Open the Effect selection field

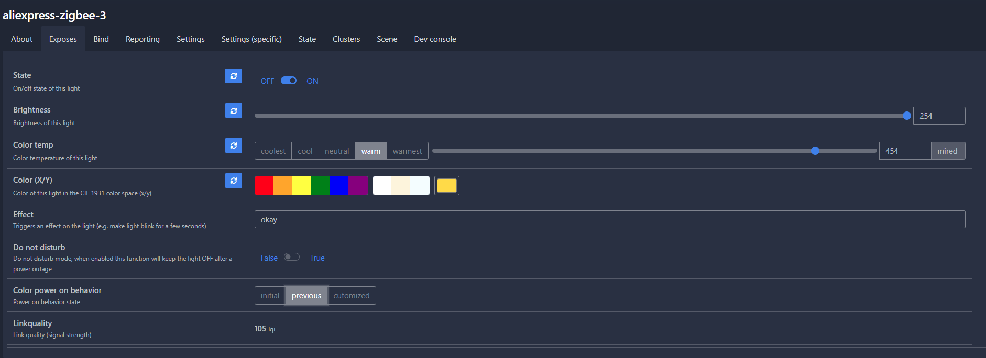(x=609, y=219)
